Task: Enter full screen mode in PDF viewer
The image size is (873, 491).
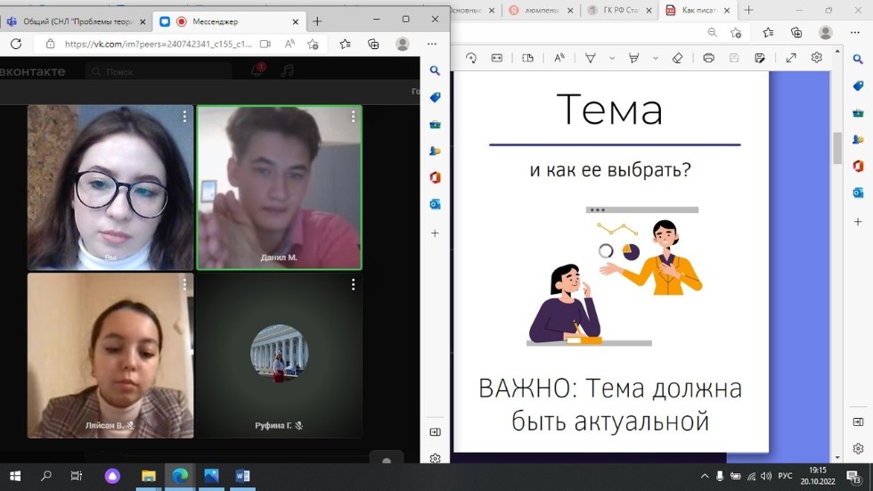Action: (791, 58)
